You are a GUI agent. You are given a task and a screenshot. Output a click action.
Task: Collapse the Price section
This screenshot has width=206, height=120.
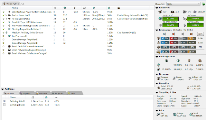[157, 111]
